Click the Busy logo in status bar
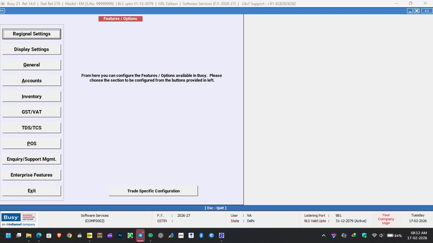The width and height of the screenshot is (433, 243). pos(19,220)
